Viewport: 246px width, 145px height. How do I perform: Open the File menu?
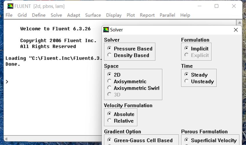[9, 15]
